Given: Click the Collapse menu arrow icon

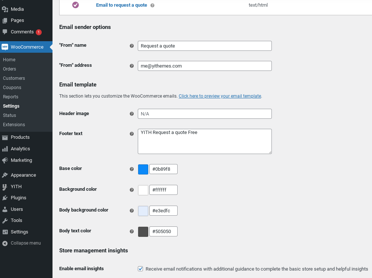Looking at the screenshot, I should point(5,243).
